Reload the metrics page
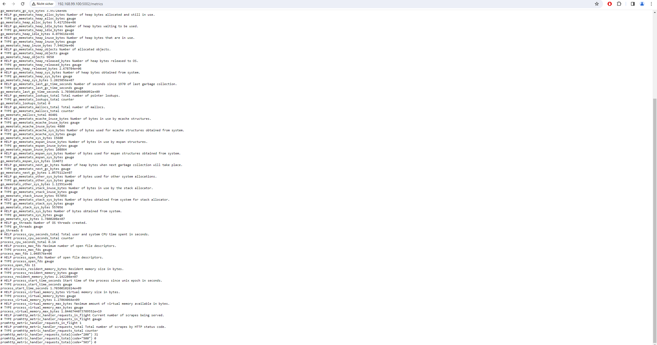 [23, 4]
